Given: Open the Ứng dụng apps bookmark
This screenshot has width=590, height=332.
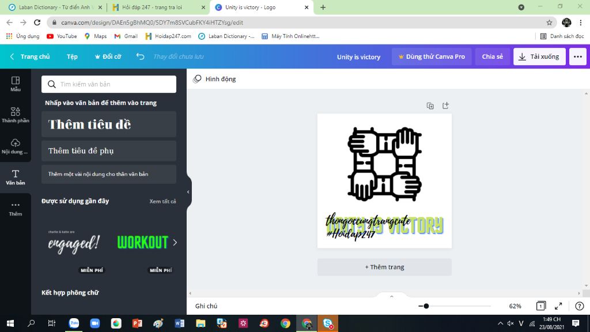Looking at the screenshot, I should point(22,36).
